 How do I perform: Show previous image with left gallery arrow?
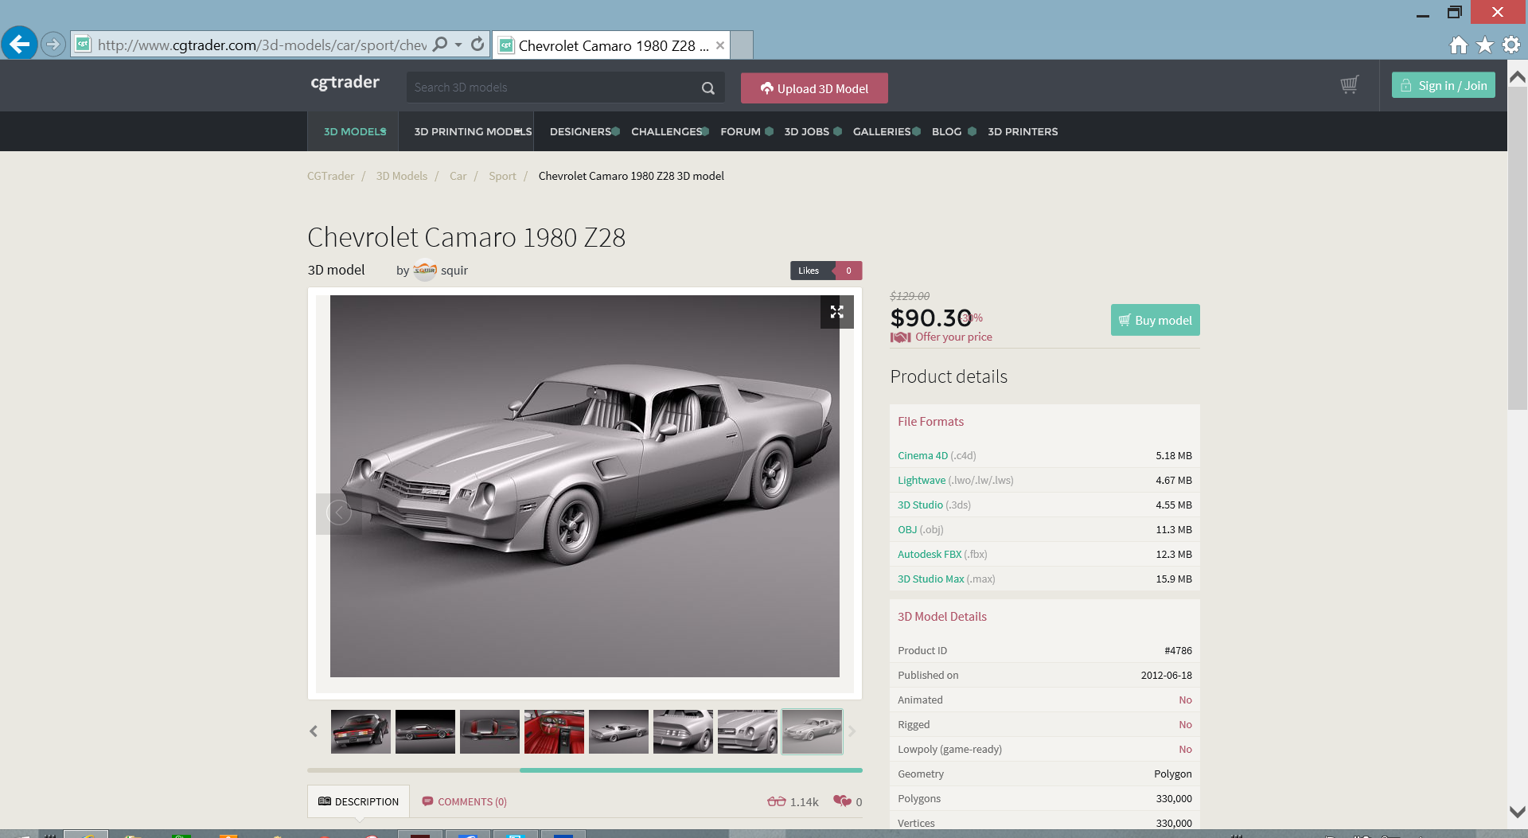339,513
